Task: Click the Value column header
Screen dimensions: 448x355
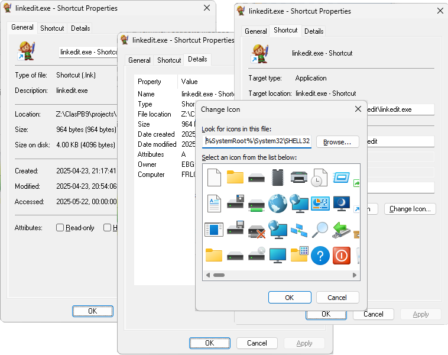Action: [206, 82]
